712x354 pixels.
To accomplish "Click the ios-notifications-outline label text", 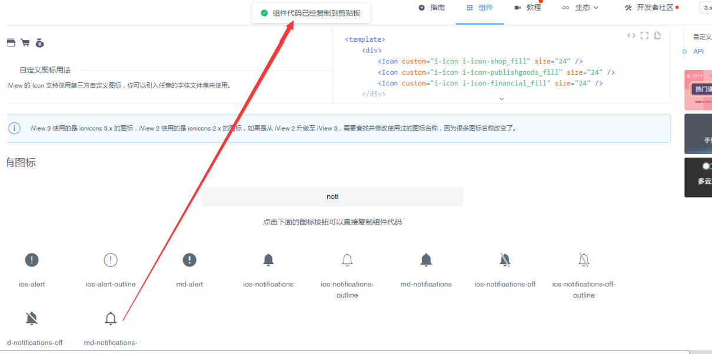I will pos(347,289).
